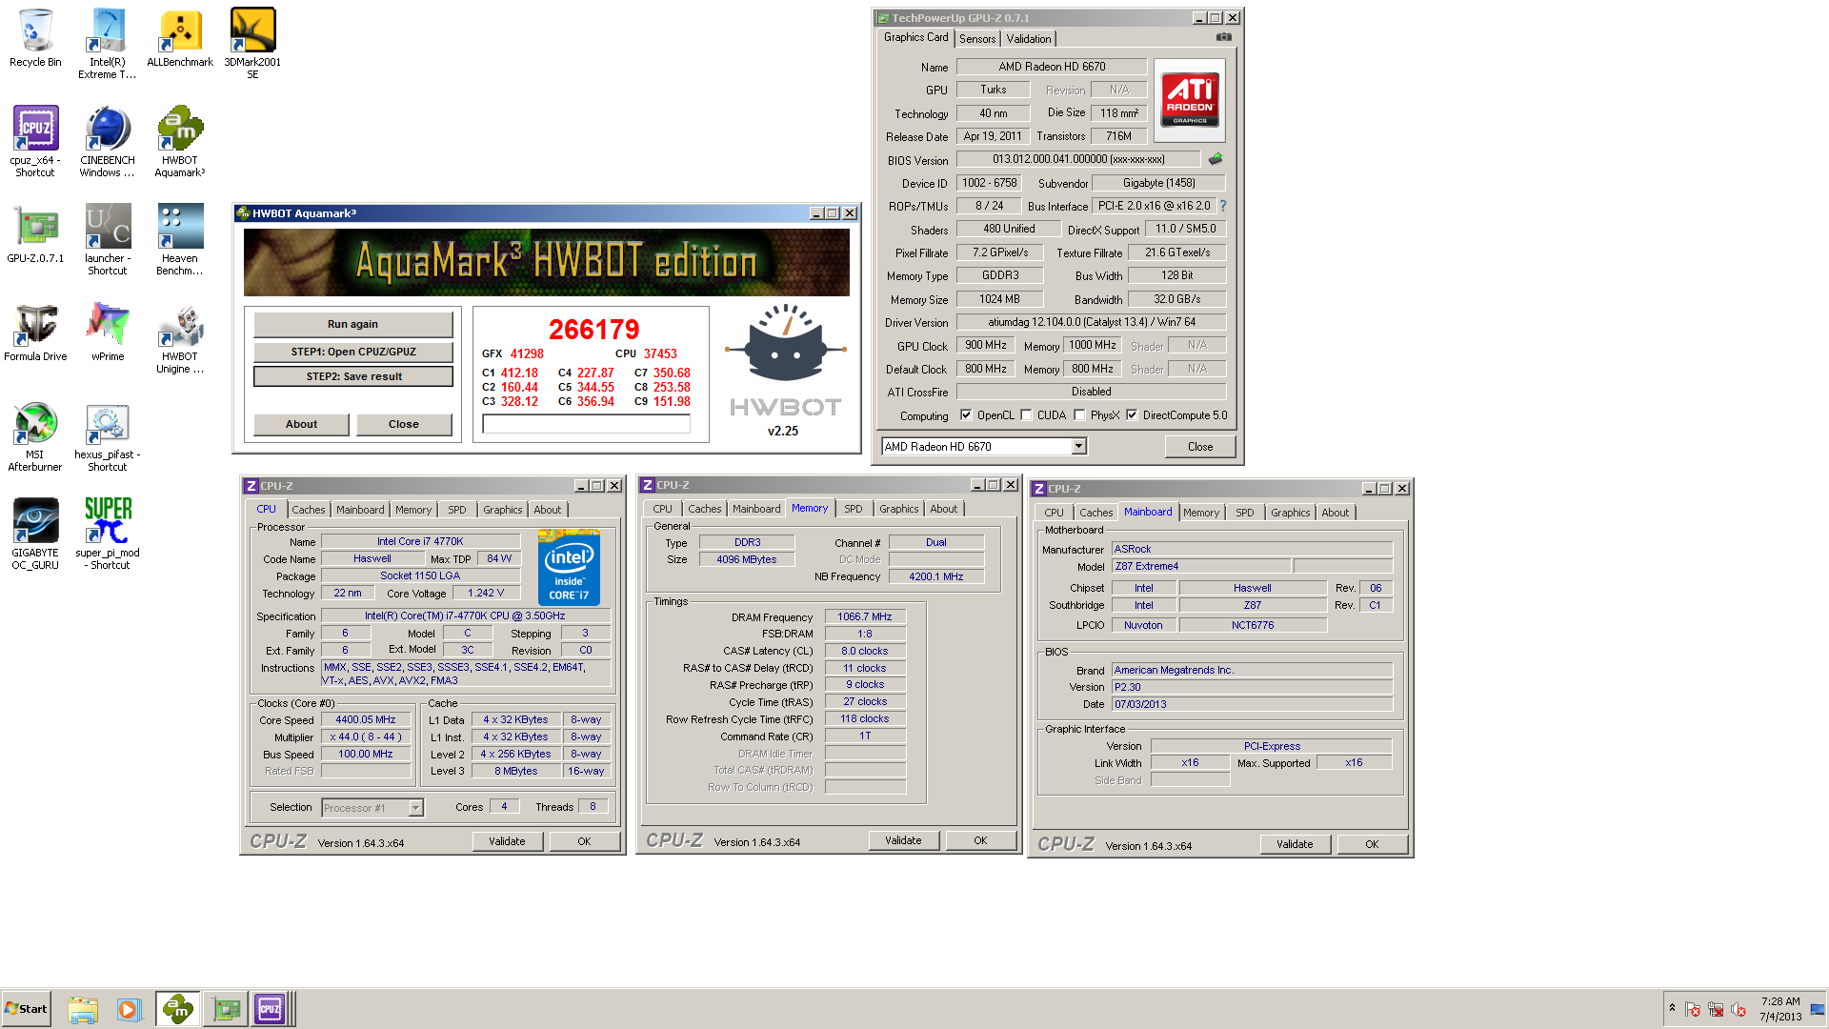The width and height of the screenshot is (1829, 1029).
Task: Open Memory tab in right CPU-Z window
Action: pos(1201,513)
